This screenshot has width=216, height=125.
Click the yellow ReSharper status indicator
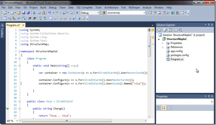[x=153, y=30]
